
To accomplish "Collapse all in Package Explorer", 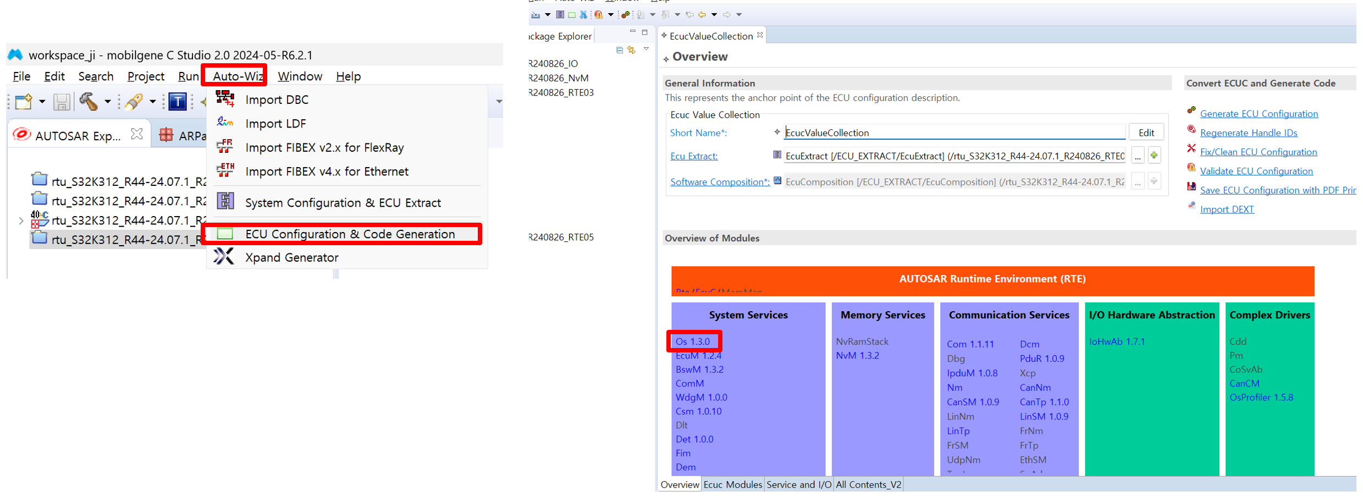I will [620, 50].
